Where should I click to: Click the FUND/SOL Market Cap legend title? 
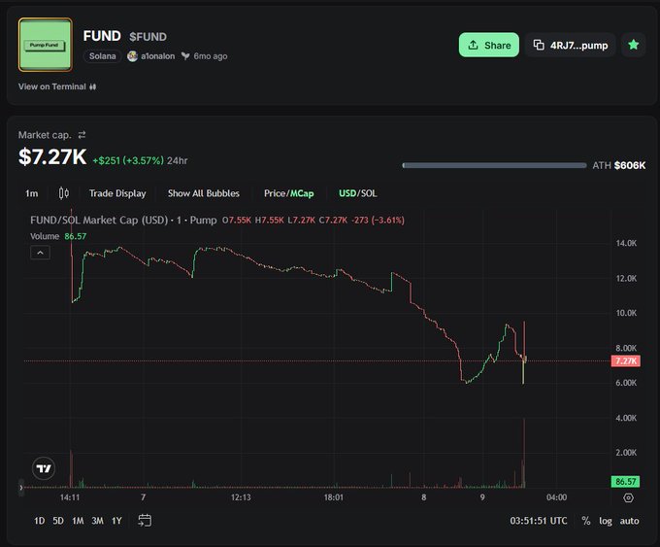(x=123, y=220)
